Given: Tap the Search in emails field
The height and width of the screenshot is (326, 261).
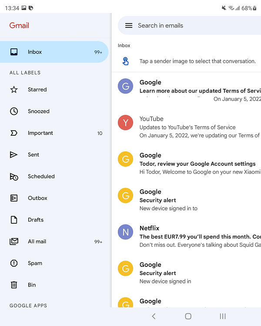Looking at the screenshot, I should pyautogui.click(x=189, y=26).
